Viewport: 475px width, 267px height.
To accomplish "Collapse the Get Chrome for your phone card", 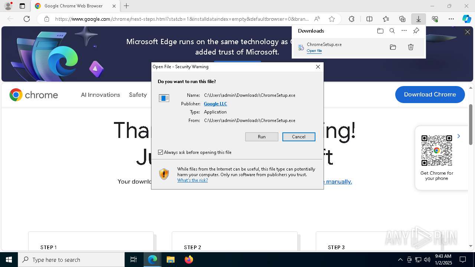I will 459,136.
